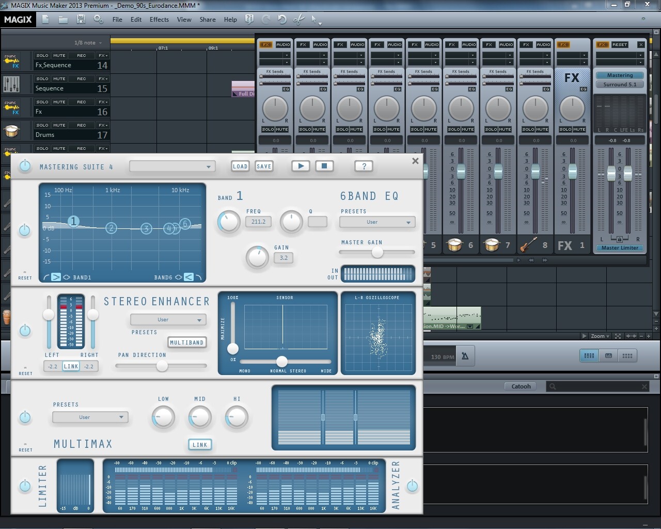Undo the last action in the toolbar

tap(282, 20)
